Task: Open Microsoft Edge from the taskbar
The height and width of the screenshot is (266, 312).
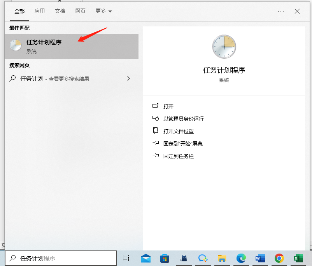Action: (241, 258)
